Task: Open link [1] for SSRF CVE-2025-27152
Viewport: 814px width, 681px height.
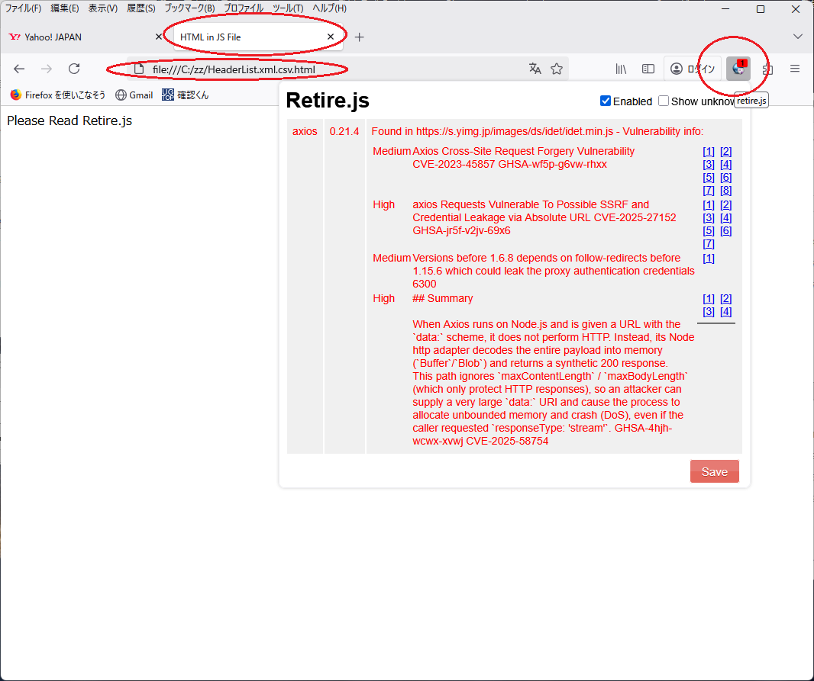Action: (709, 204)
